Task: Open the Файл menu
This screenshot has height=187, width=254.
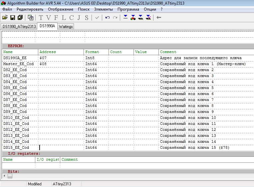Action: [x=7, y=9]
